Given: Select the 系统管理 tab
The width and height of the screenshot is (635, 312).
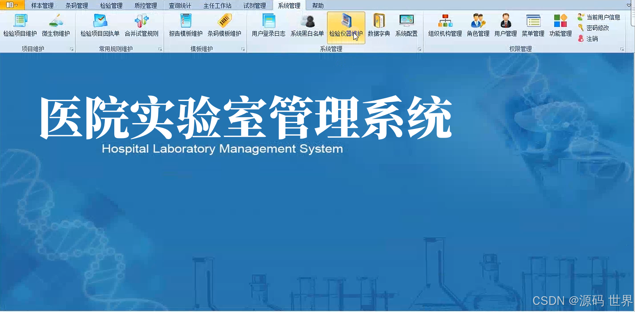Looking at the screenshot, I should 289,6.
